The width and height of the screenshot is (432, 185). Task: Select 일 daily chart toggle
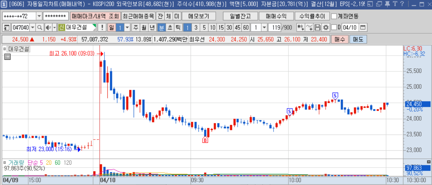[x=112, y=28]
